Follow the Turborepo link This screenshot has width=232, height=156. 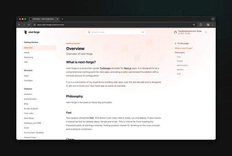click(x=105, y=68)
